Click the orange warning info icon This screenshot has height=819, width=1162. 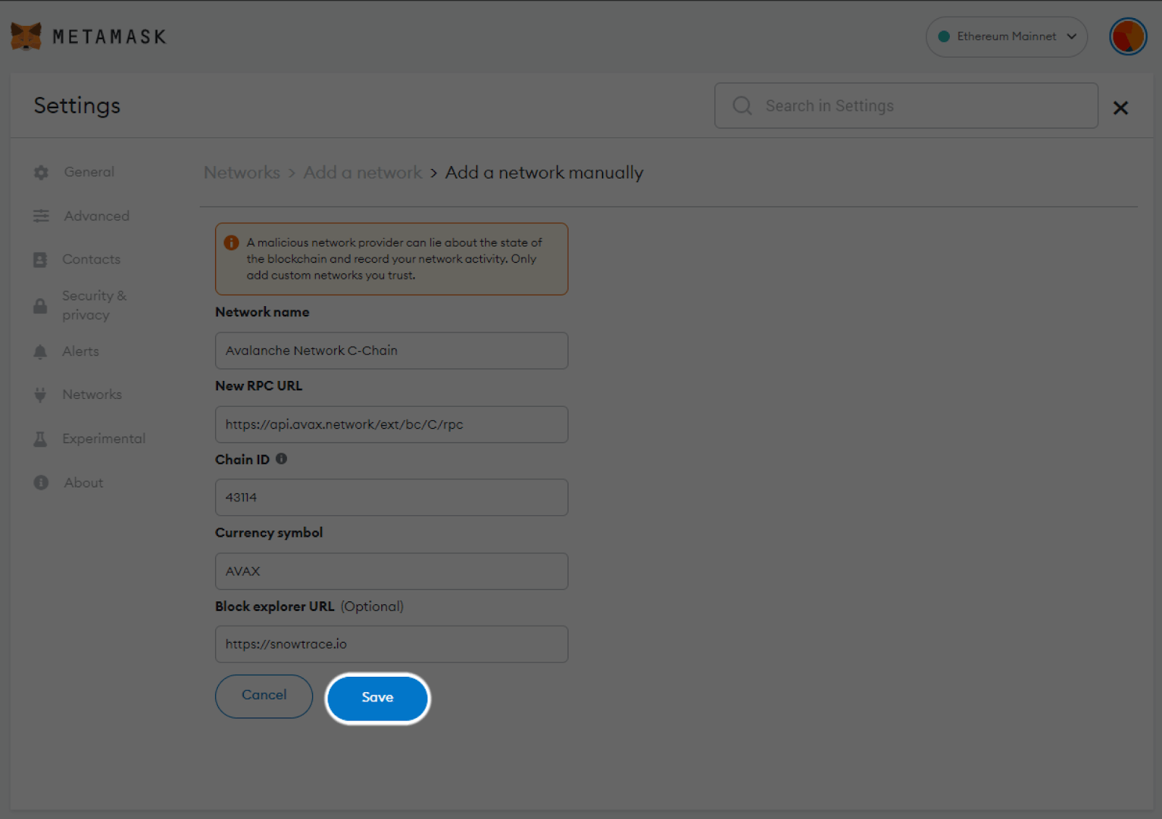click(232, 242)
